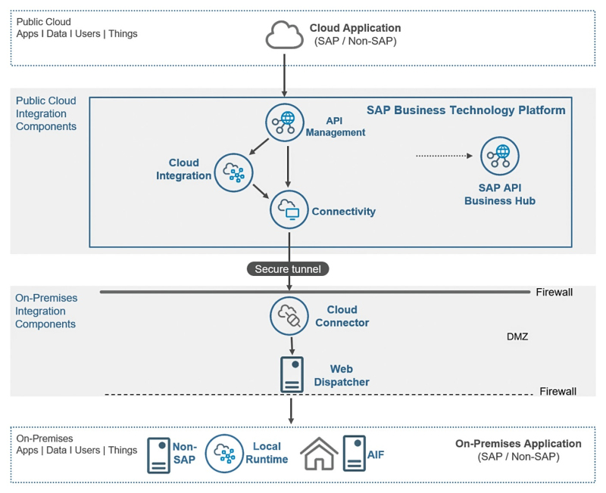The width and height of the screenshot is (606, 493).
Task: Click the SAP API Business Hub icon
Action: coord(499,156)
